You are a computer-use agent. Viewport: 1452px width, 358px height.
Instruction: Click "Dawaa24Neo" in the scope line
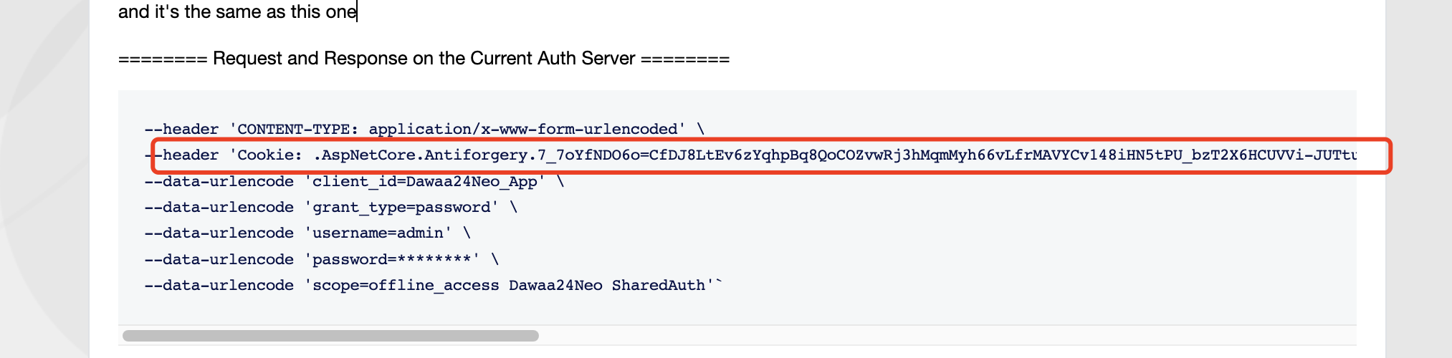tap(555, 286)
